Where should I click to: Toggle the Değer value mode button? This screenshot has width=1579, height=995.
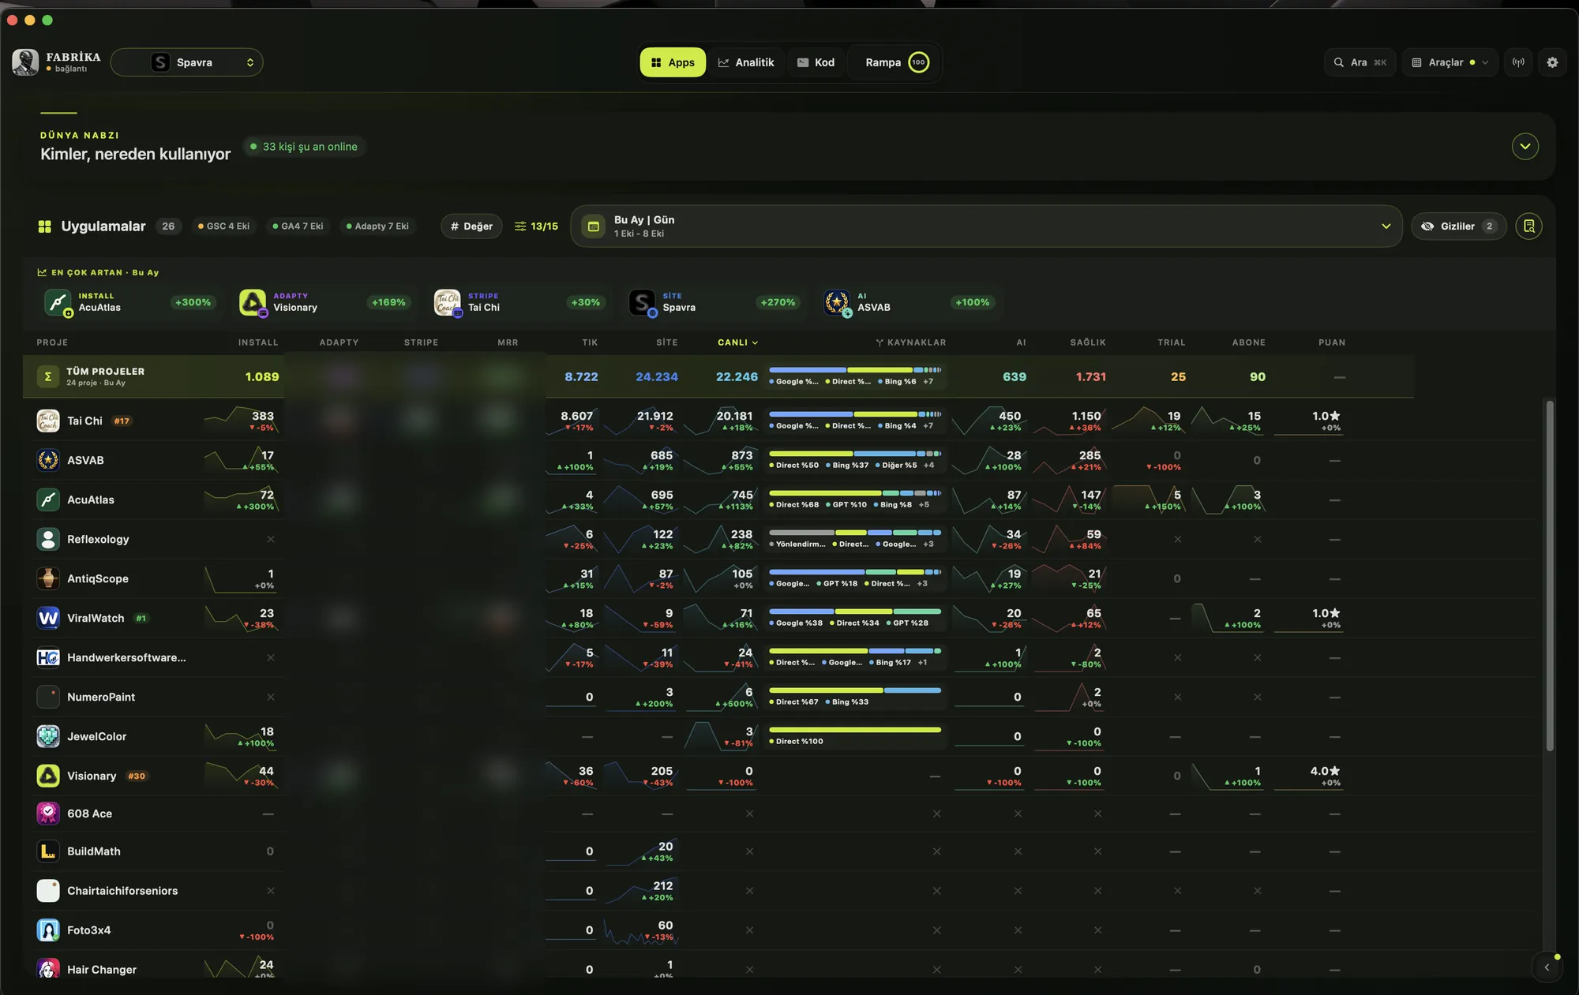tap(471, 226)
